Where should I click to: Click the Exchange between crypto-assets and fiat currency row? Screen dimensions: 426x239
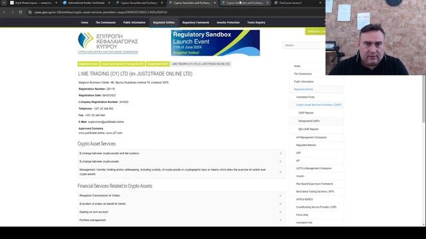click(x=182, y=153)
